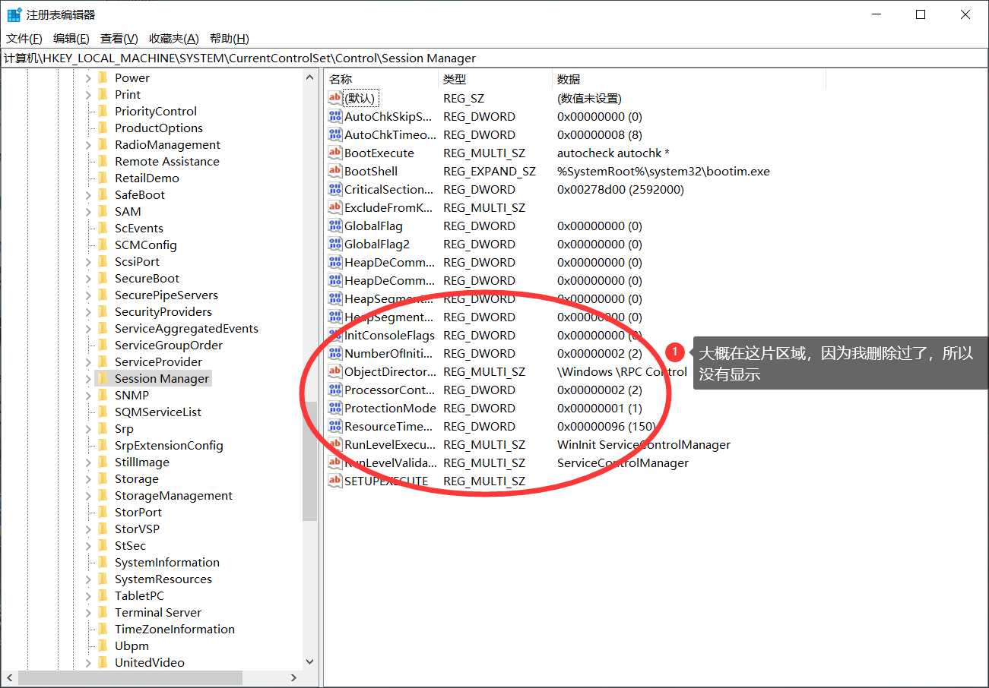Viewport: 989px width, 688px height.
Task: Click the '0x00278d00 (2592000)' data cell
Action: [620, 189]
